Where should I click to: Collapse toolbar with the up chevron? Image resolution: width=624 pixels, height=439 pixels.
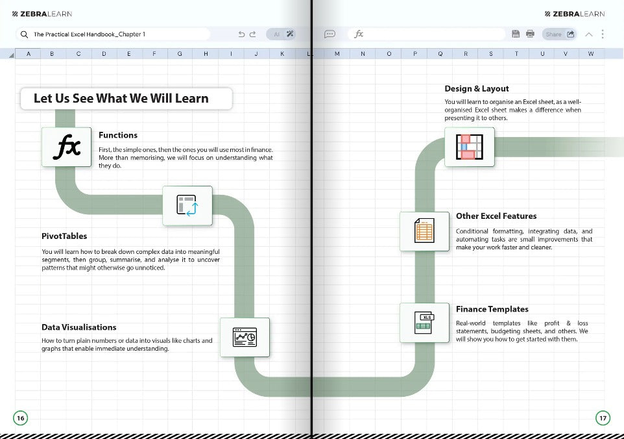click(588, 34)
